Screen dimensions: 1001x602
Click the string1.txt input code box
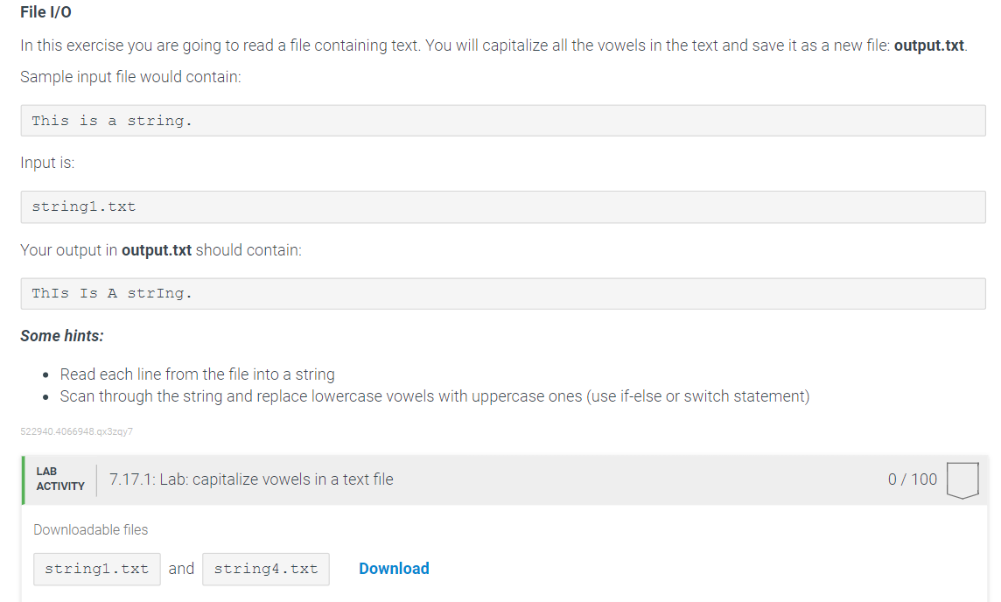(503, 206)
